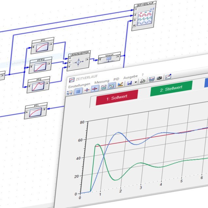The height and width of the screenshot is (208, 208).
Task: Click the PT1T2 block title label
Action: [x=41, y=60]
